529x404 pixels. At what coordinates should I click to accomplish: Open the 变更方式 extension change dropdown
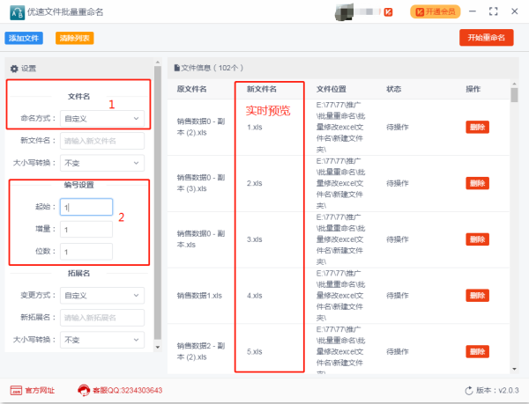[101, 294]
